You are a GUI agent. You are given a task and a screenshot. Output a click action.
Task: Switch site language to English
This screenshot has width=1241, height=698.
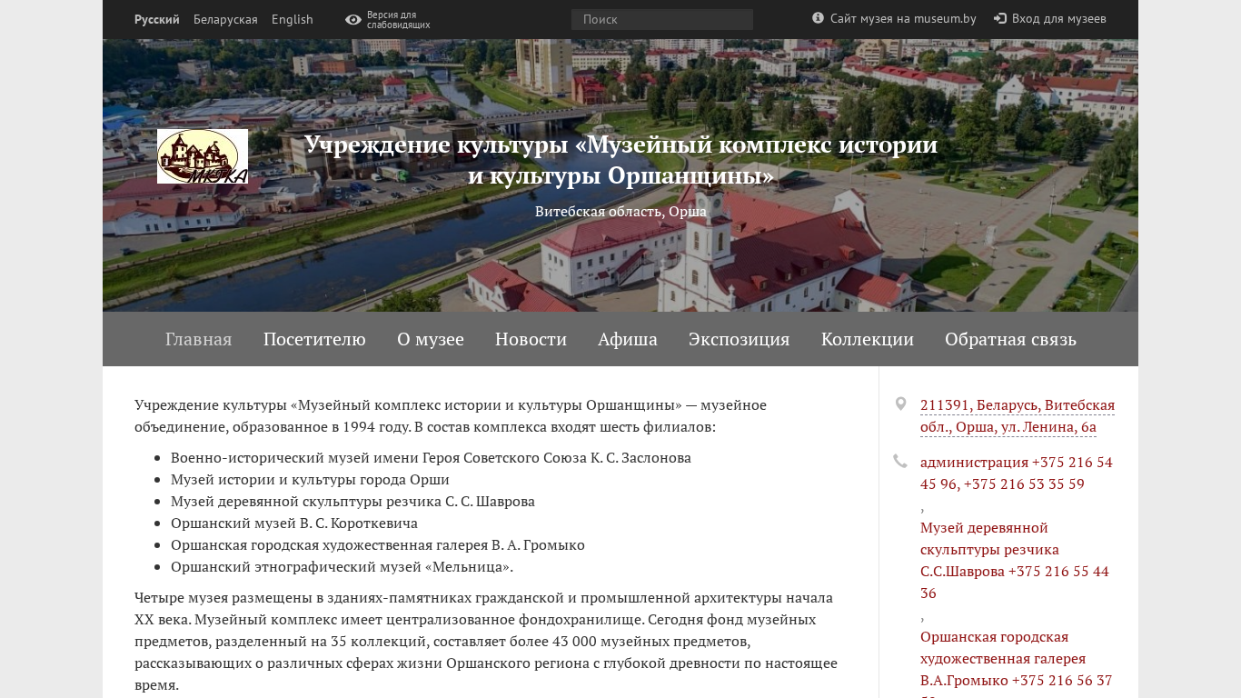(x=293, y=19)
